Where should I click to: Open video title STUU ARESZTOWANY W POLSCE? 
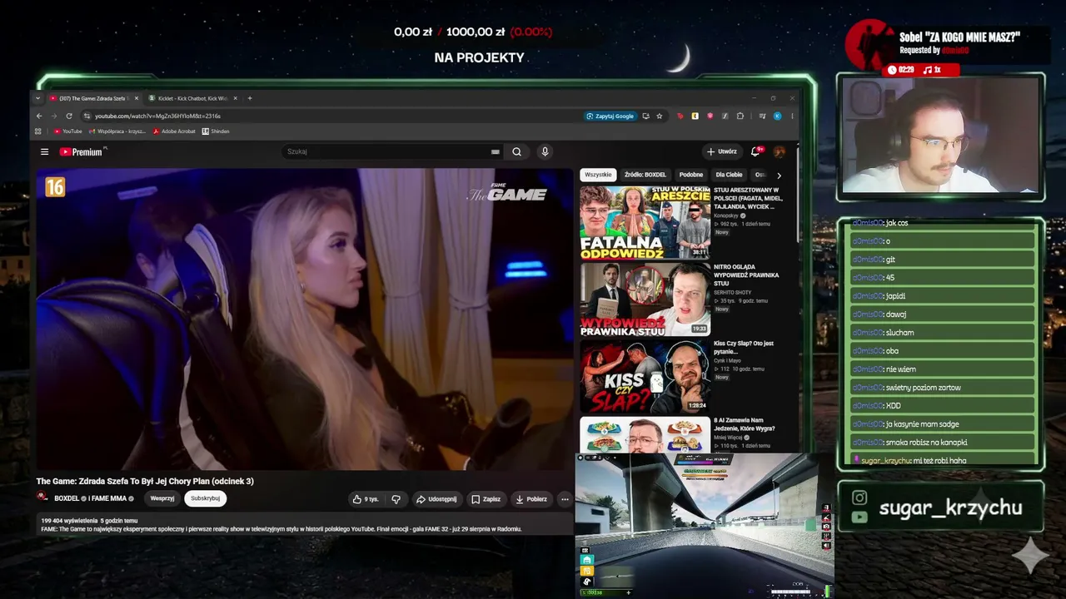(x=747, y=198)
